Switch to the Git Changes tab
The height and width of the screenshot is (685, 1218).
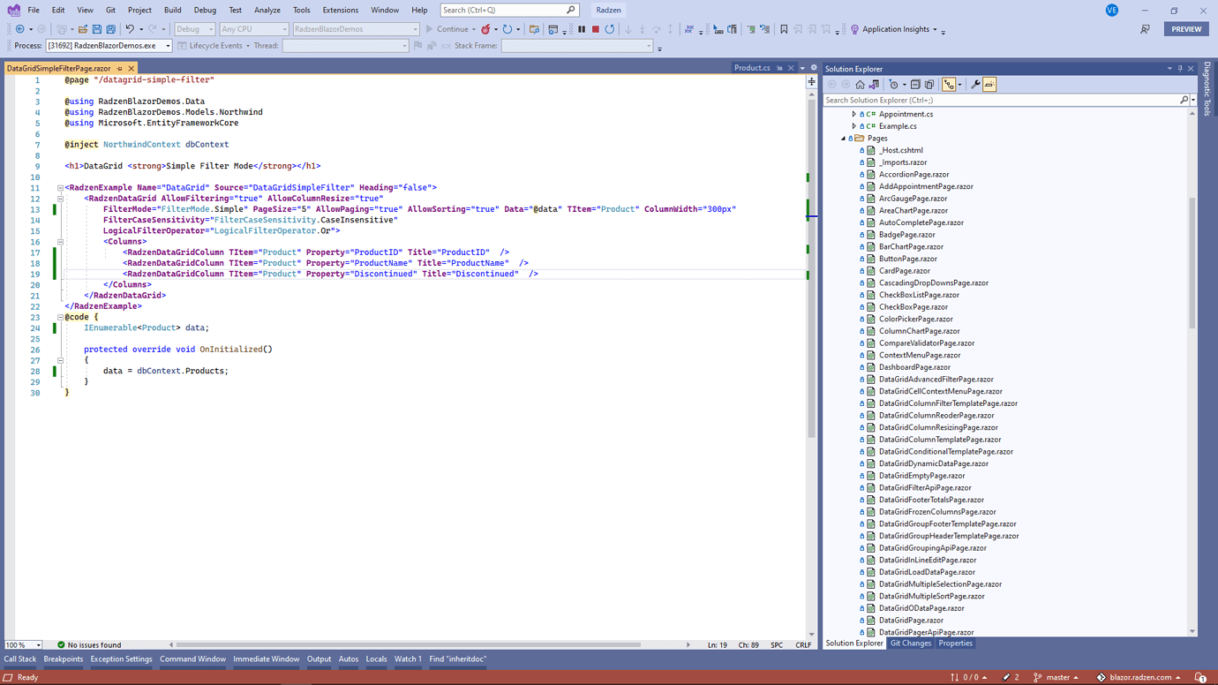click(x=911, y=644)
